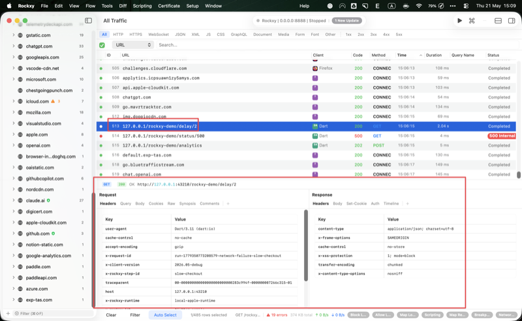Click the 500 Internal status badge
This screenshot has width=522, height=321.
502,136
